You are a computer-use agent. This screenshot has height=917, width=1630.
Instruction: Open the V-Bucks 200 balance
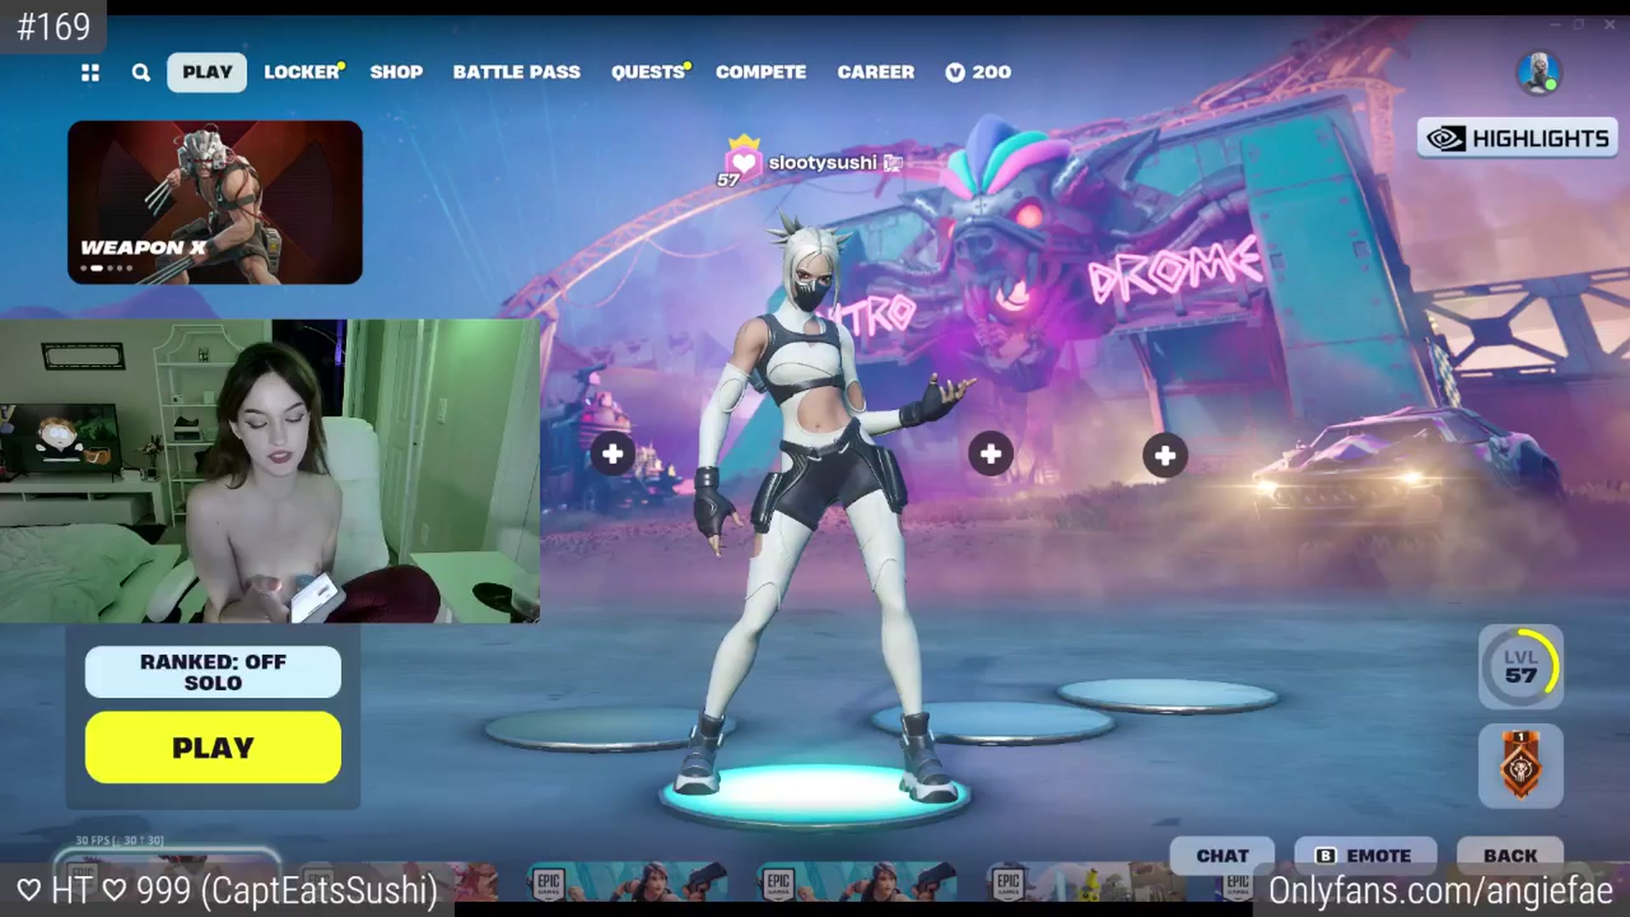pyautogui.click(x=978, y=72)
